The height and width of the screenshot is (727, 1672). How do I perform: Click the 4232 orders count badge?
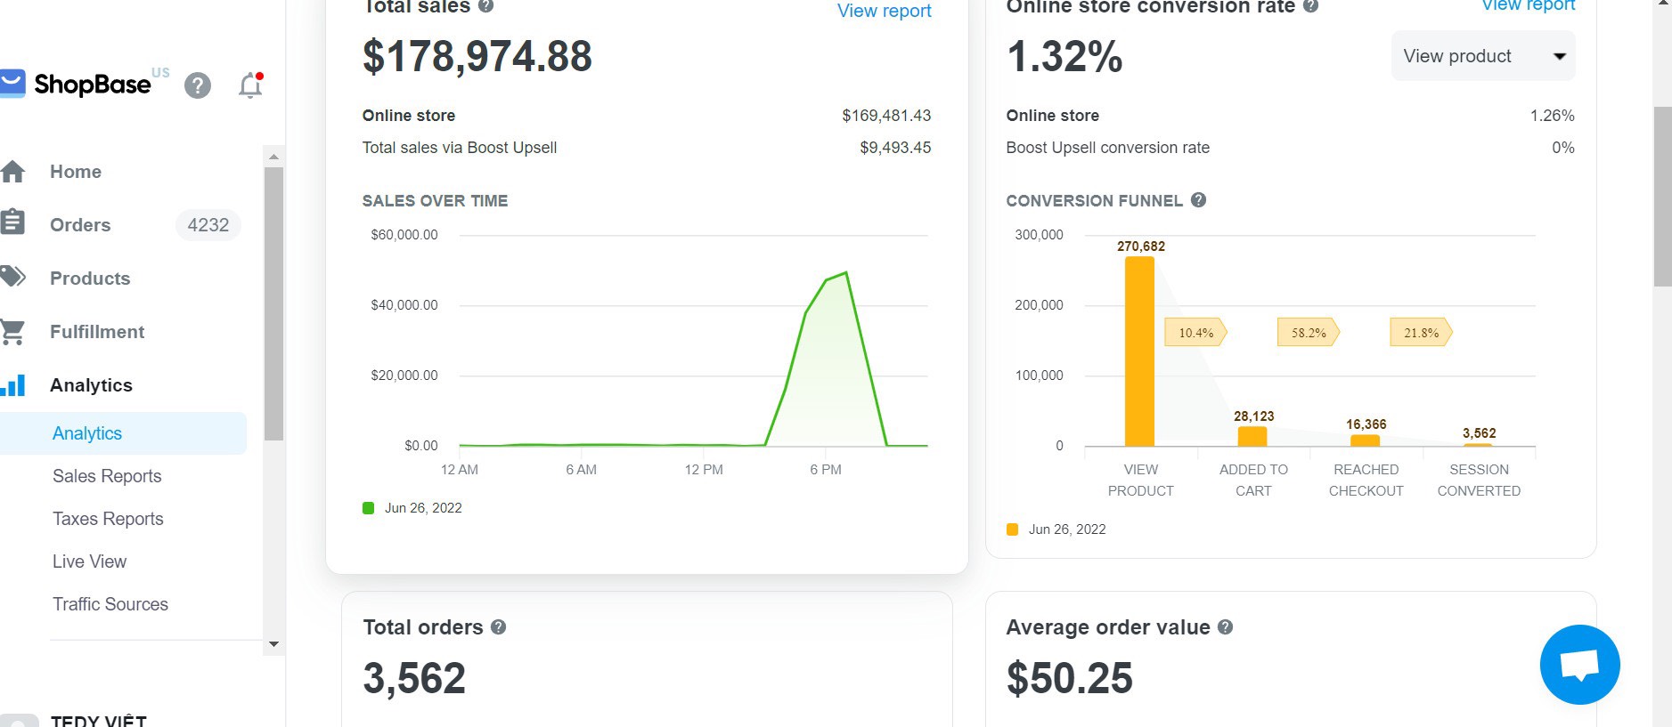click(x=208, y=225)
